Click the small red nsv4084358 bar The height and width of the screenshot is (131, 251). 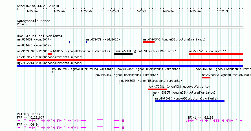[50, 54]
